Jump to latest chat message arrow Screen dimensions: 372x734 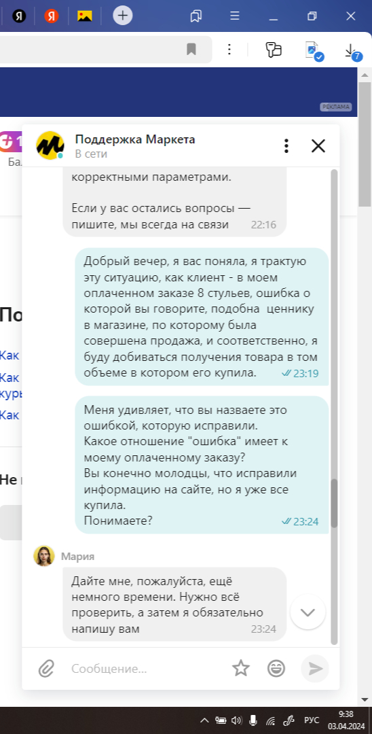308,612
